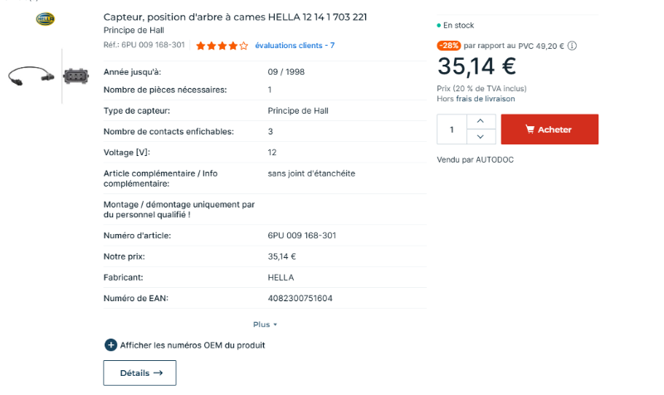
Task: Open the Détails button
Action: (x=139, y=373)
